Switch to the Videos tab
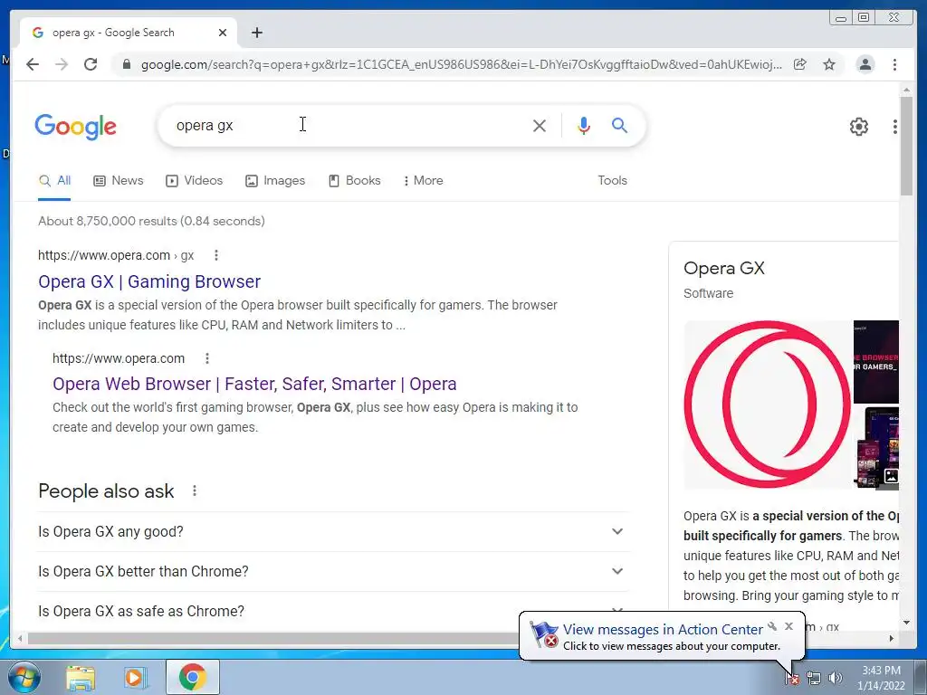 tap(194, 180)
